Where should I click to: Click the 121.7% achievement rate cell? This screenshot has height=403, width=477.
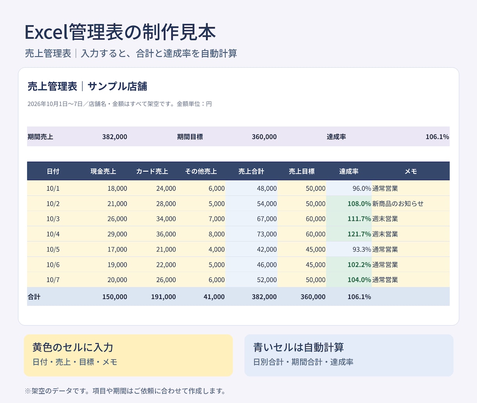coord(349,234)
